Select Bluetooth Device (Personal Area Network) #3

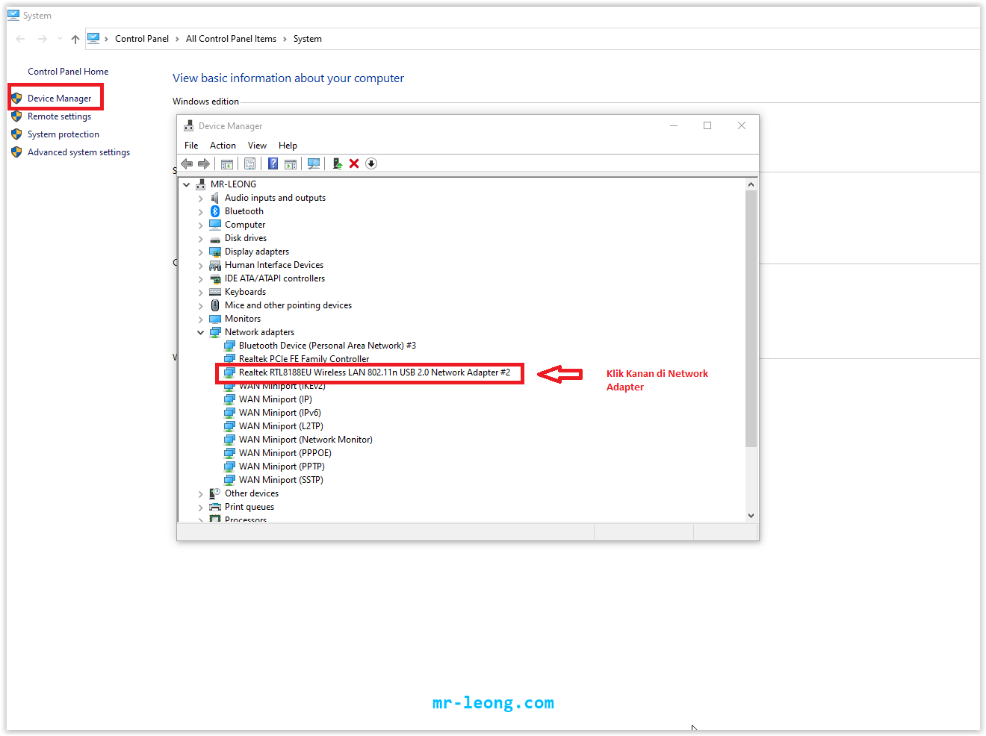327,346
